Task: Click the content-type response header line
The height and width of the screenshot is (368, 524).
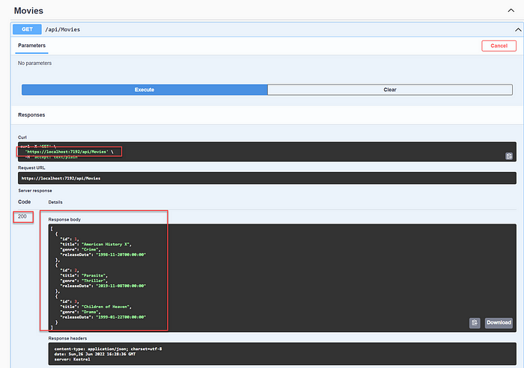Action: click(x=108, y=349)
